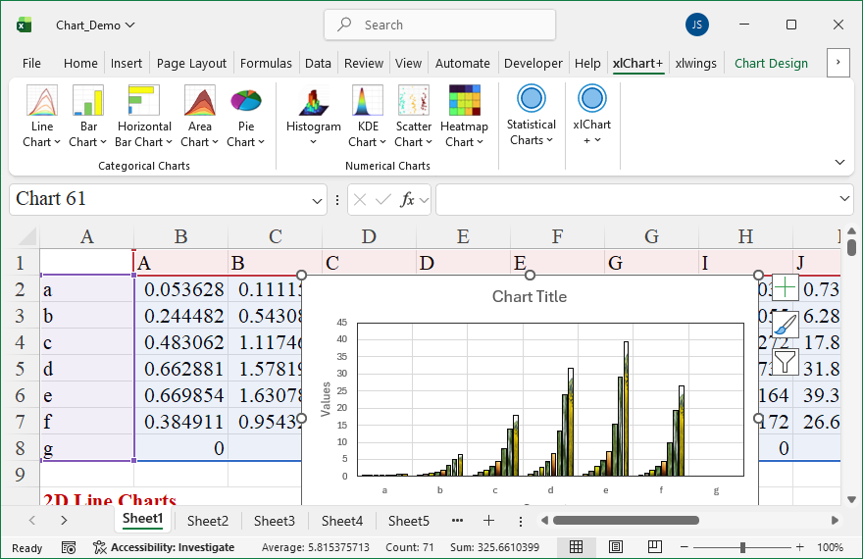Collapse the ribbon using the chevron
Image resolution: width=863 pixels, height=559 pixels.
pyautogui.click(x=839, y=162)
